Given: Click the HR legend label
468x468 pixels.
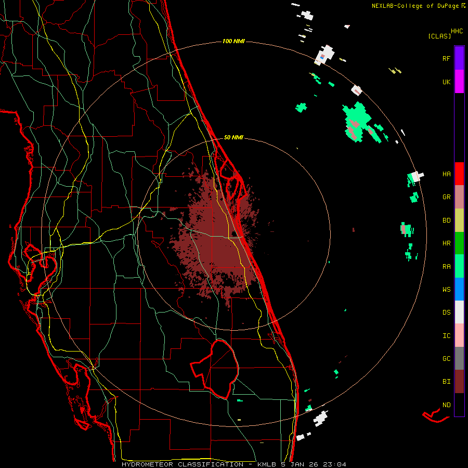Looking at the screenshot, I should coord(446,243).
